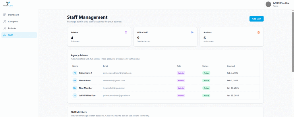This screenshot has height=117, width=294.
Task: Click the Created column header
Action: [231, 66]
